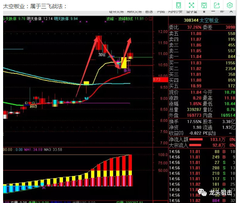
Task: Click the 流通 1.93亿 value
Action: 229,127
